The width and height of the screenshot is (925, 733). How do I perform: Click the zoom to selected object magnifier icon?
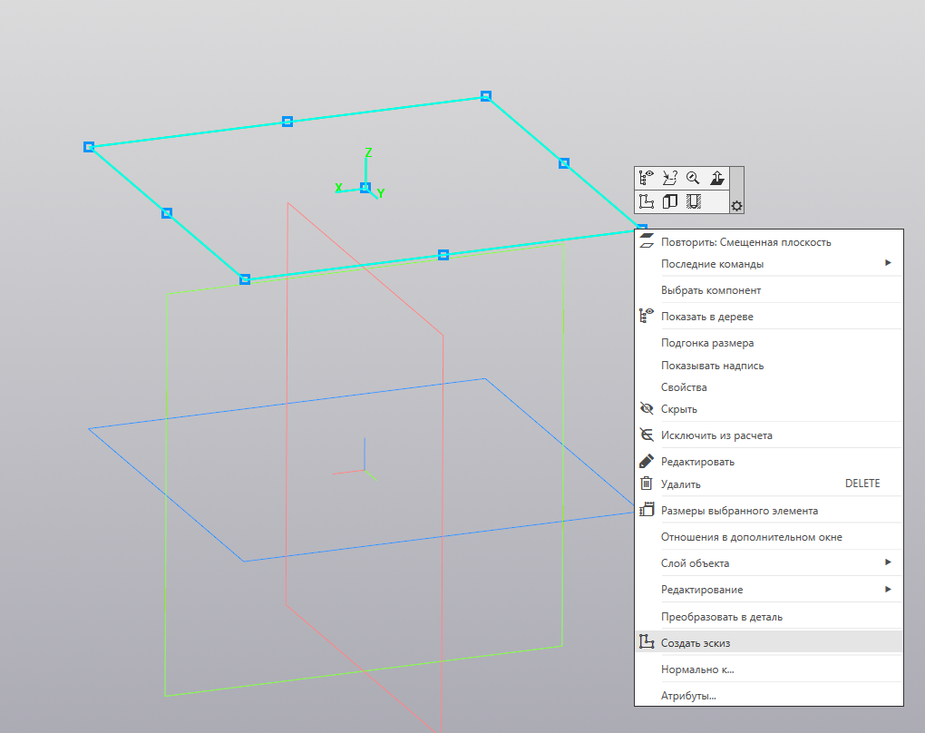pos(693,178)
